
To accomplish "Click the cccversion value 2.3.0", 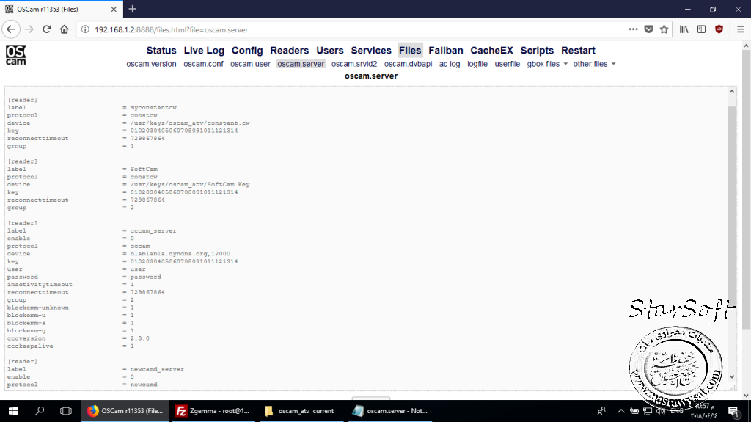I will tap(140, 338).
